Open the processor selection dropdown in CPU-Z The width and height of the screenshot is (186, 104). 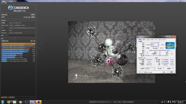coord(150,69)
